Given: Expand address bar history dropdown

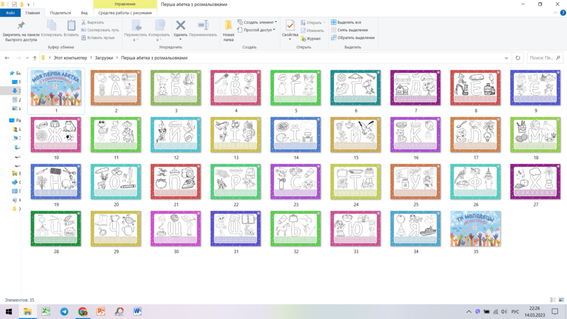Looking at the screenshot, I should coord(506,58).
